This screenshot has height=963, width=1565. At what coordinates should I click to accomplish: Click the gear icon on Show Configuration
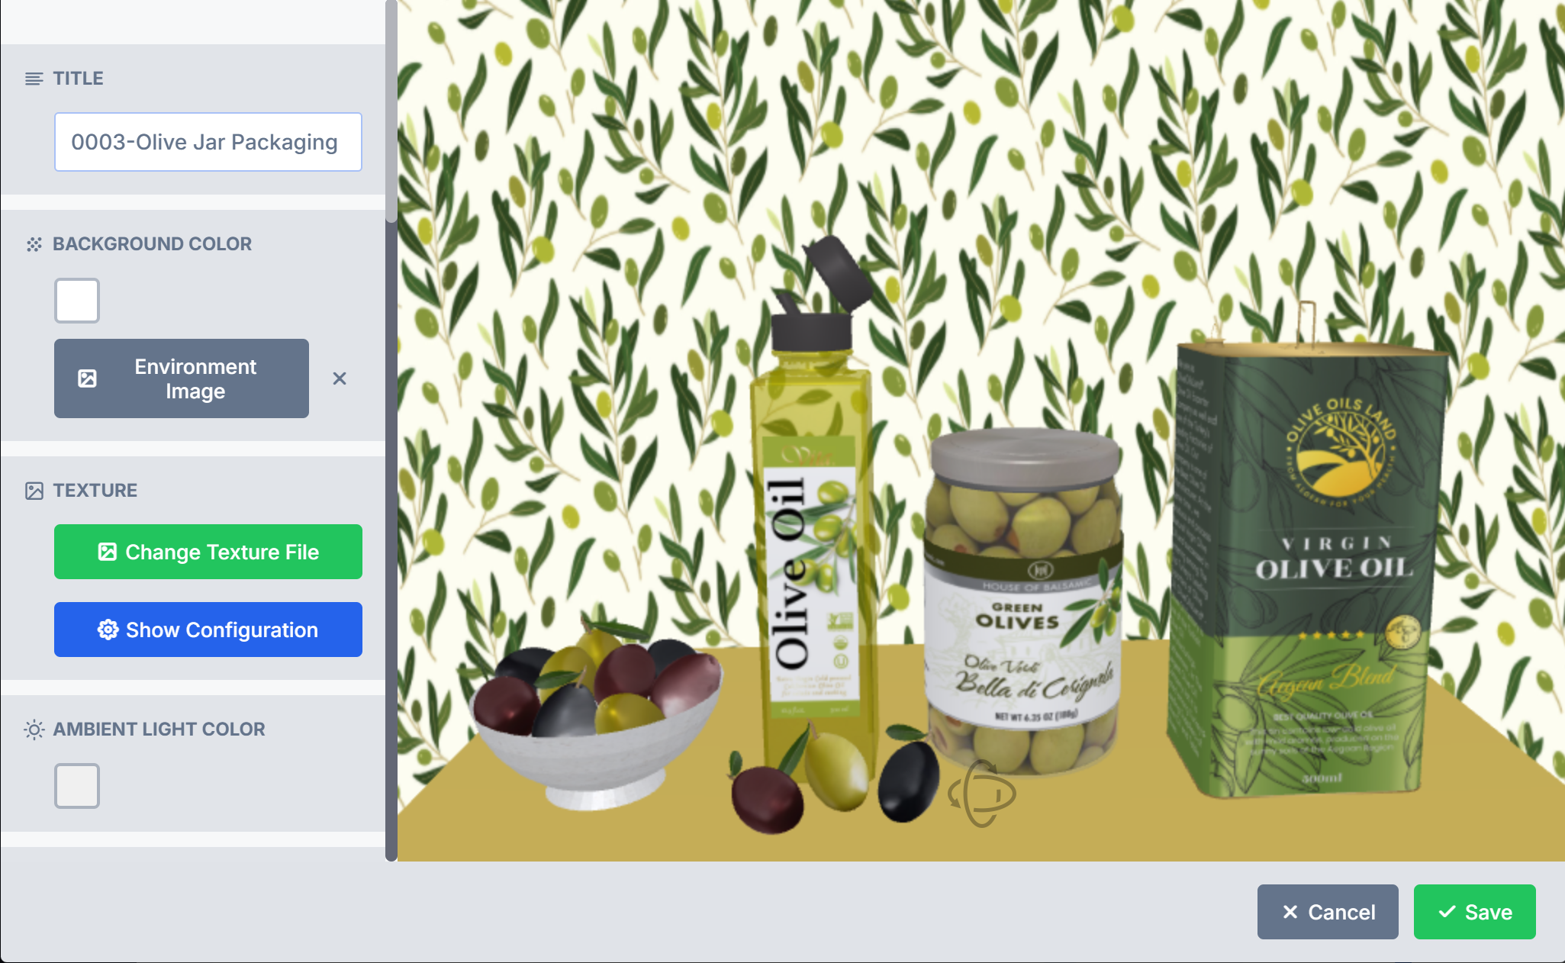coord(108,630)
